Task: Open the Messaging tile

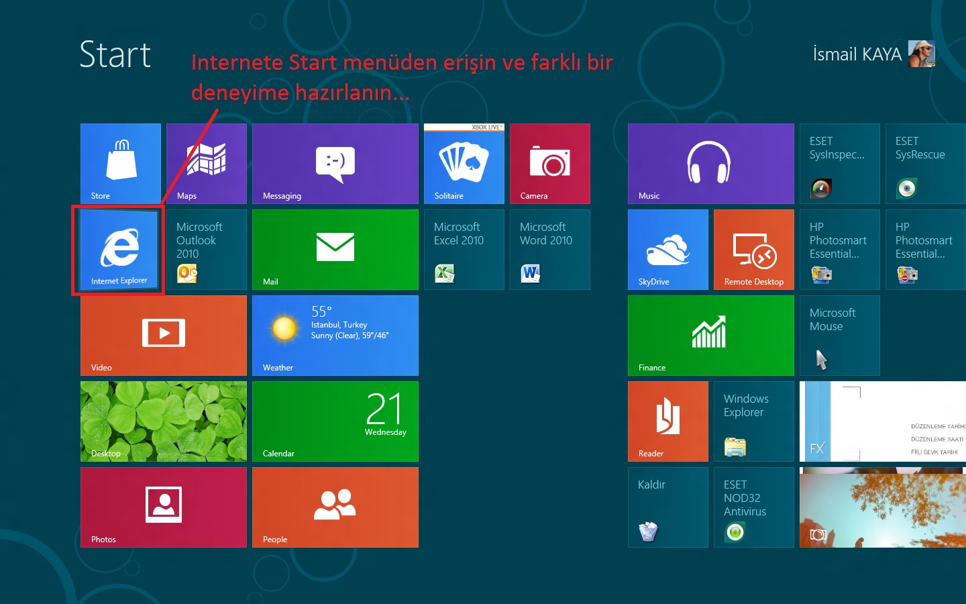Action: pyautogui.click(x=335, y=164)
